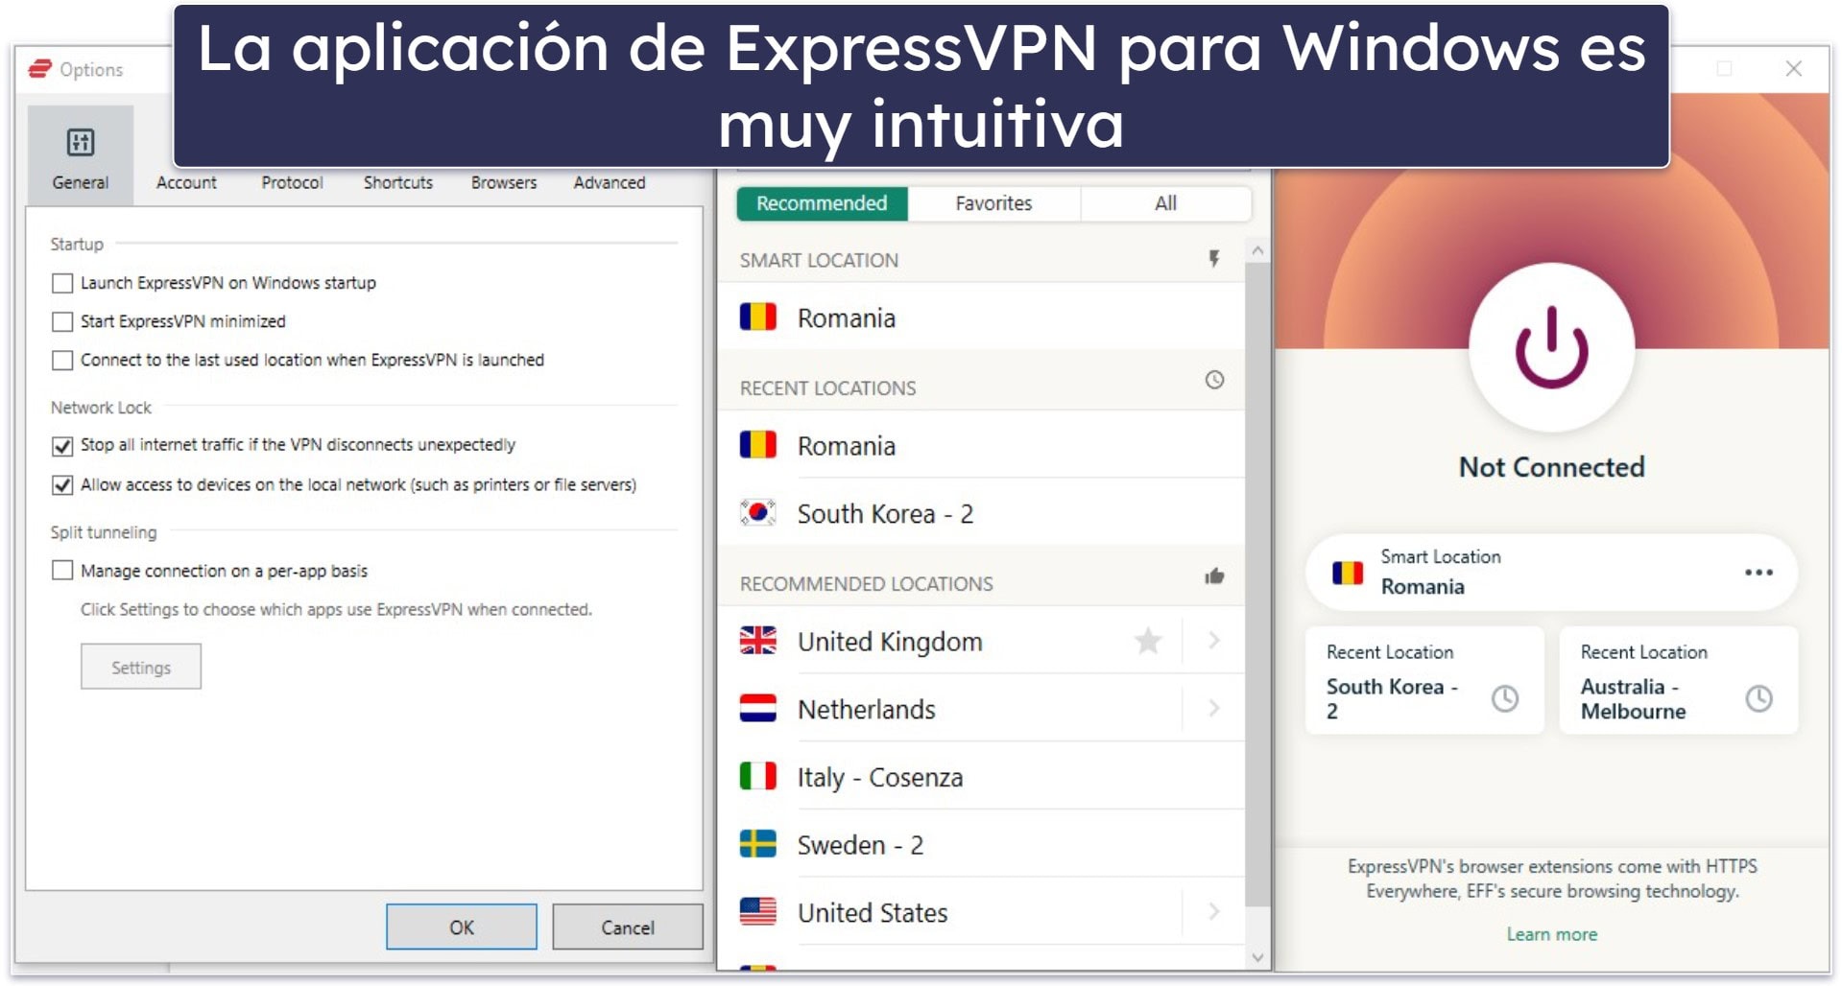Image resolution: width=1842 pixels, height=986 pixels.
Task: Switch to the Protocol options tab
Action: 292,182
